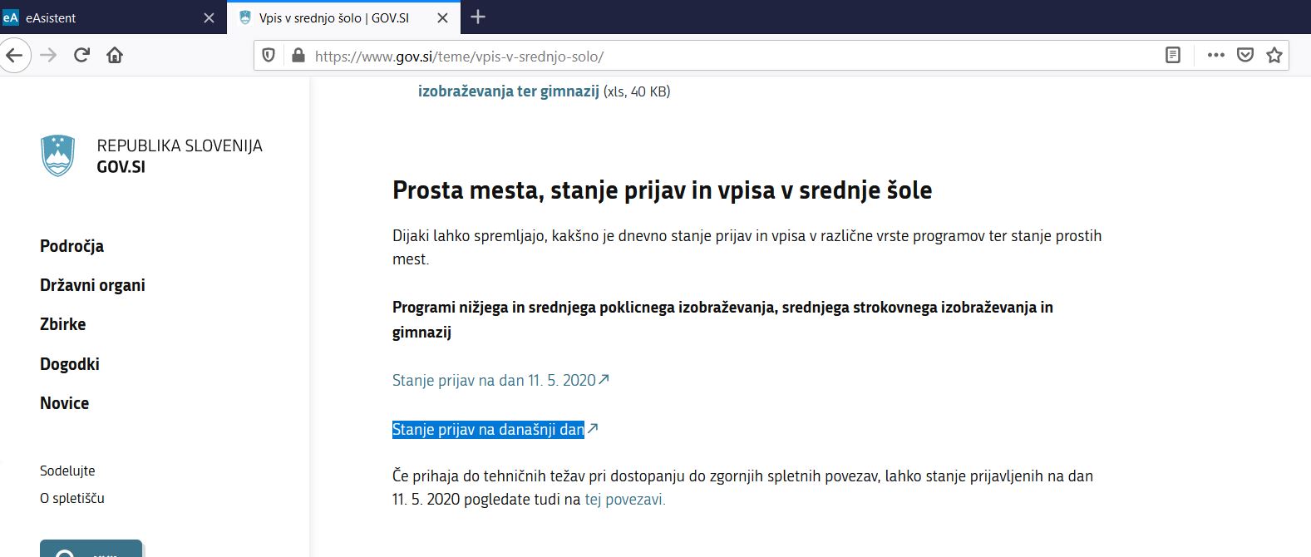Reload the current page
1311x557 pixels.
click(81, 56)
